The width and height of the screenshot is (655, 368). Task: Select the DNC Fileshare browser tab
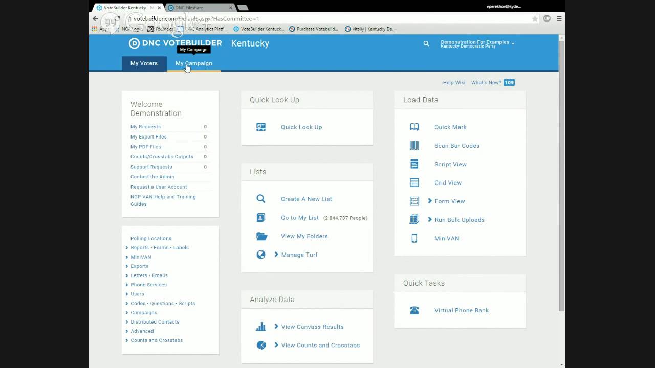[x=200, y=8]
